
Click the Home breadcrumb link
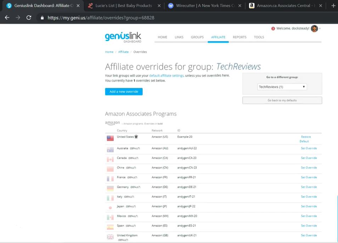109,52
